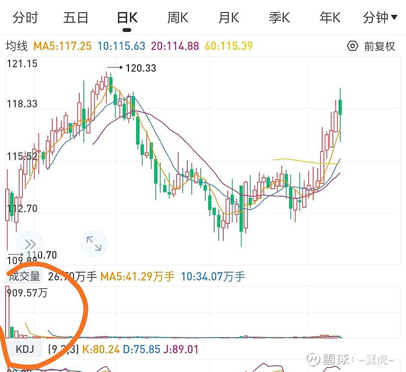View the 年K yearly chart tab

tap(330, 18)
